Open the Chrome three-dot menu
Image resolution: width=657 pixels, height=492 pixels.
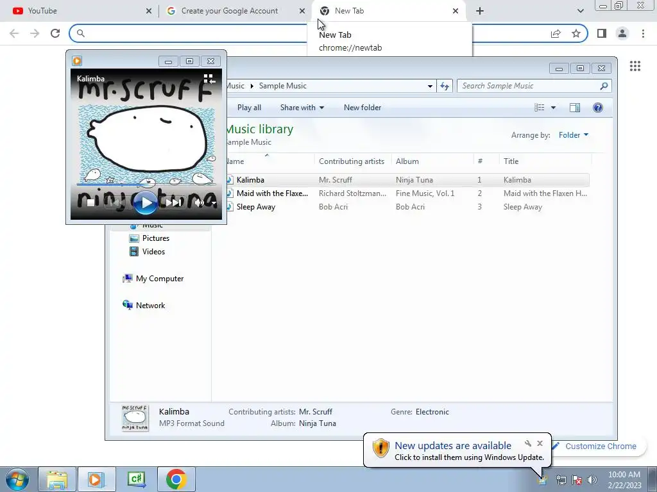(x=643, y=33)
